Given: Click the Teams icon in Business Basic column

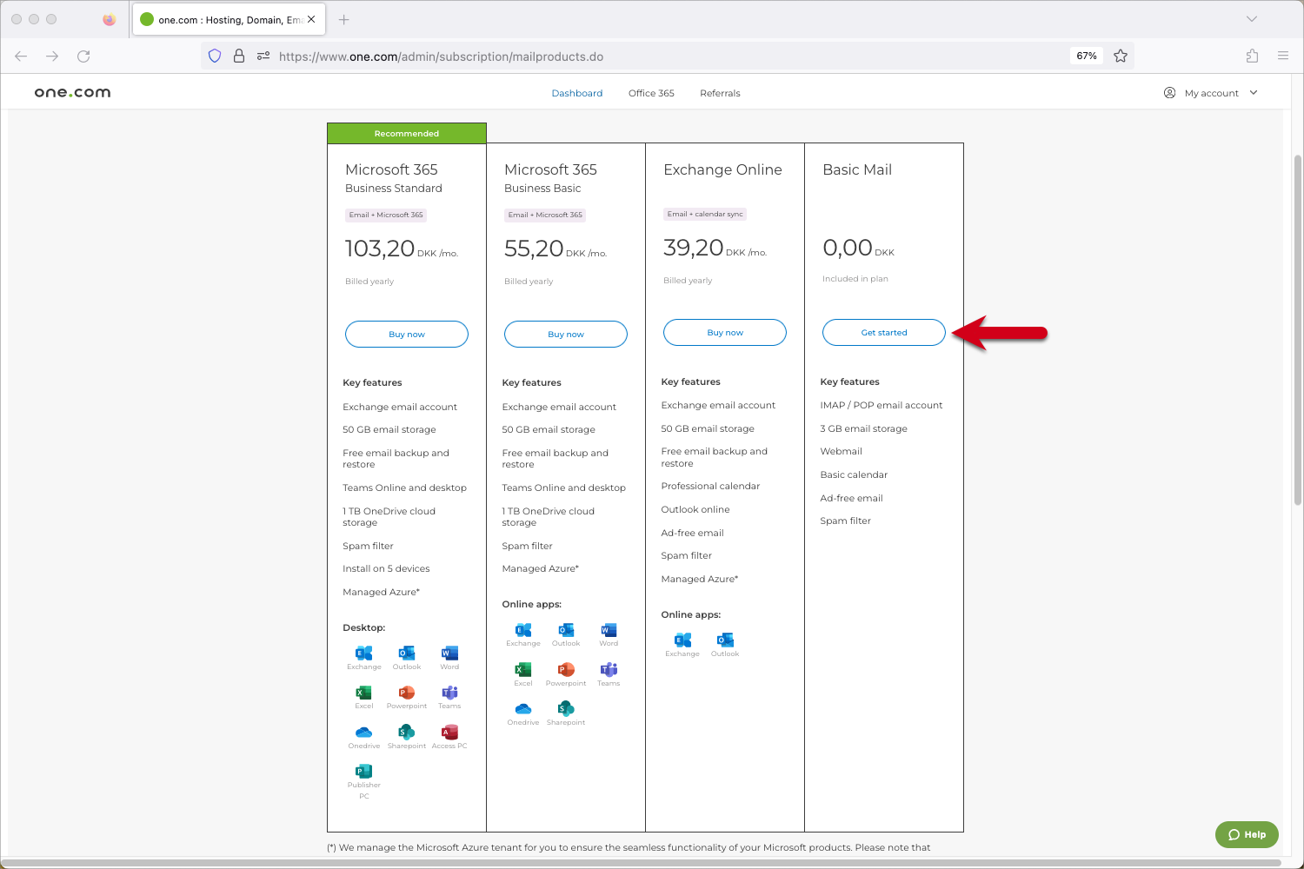Looking at the screenshot, I should pos(609,670).
